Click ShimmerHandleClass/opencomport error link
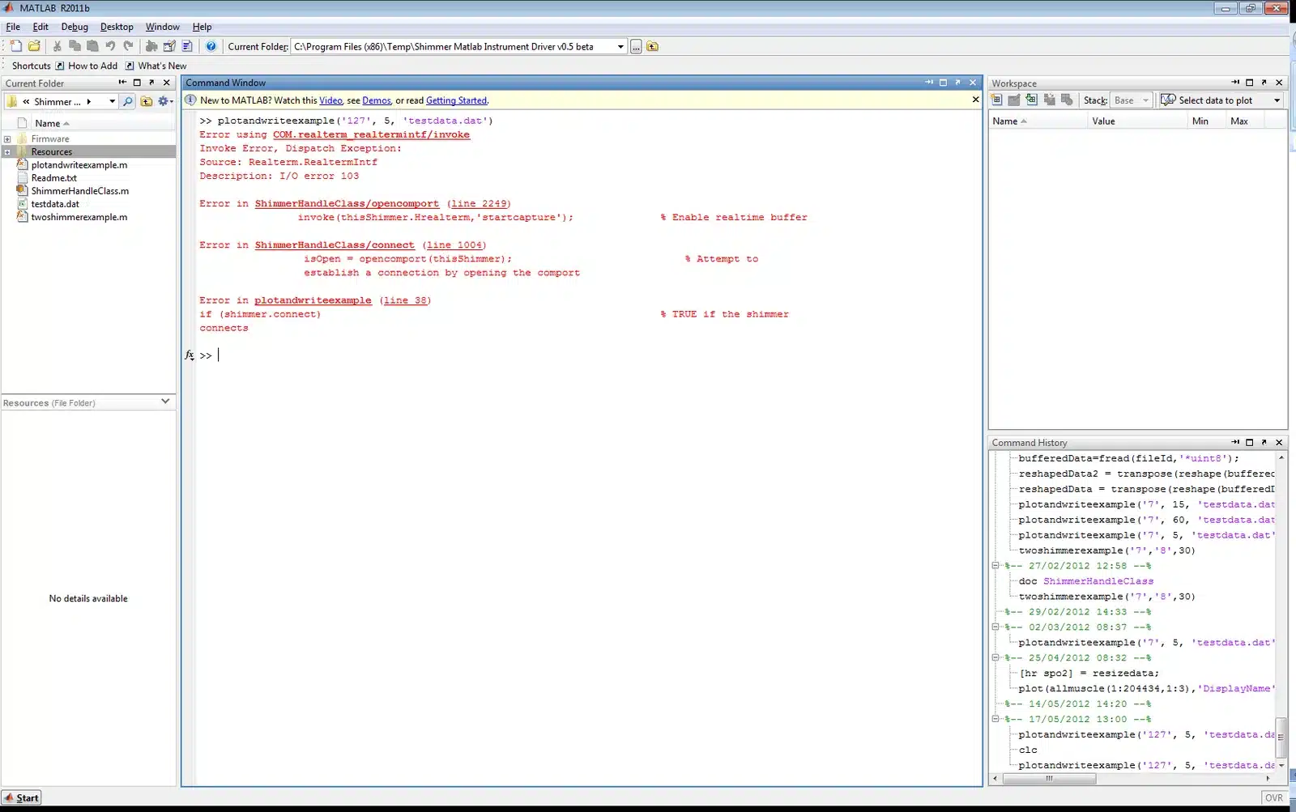The width and height of the screenshot is (1296, 812). [x=347, y=204]
